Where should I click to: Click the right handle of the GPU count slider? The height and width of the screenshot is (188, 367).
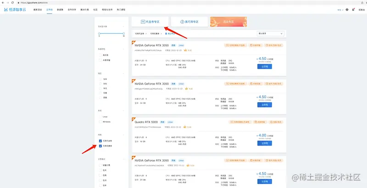point(124,33)
